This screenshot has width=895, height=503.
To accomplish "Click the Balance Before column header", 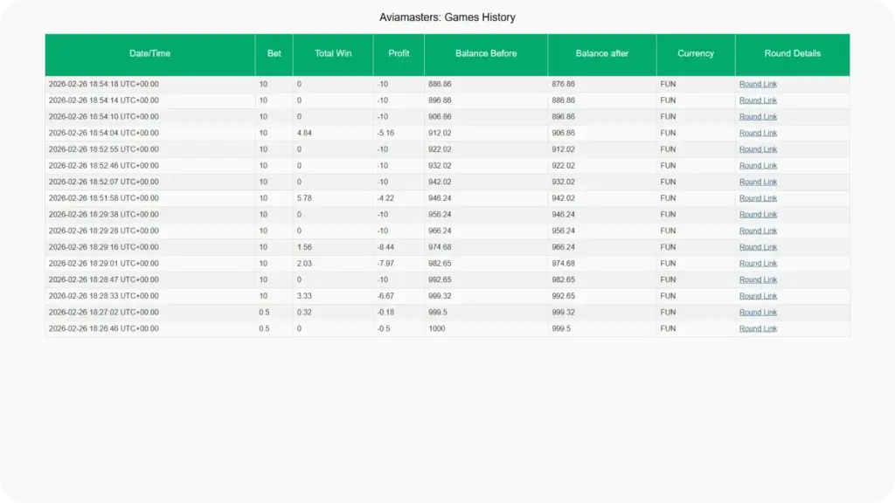I will [486, 53].
